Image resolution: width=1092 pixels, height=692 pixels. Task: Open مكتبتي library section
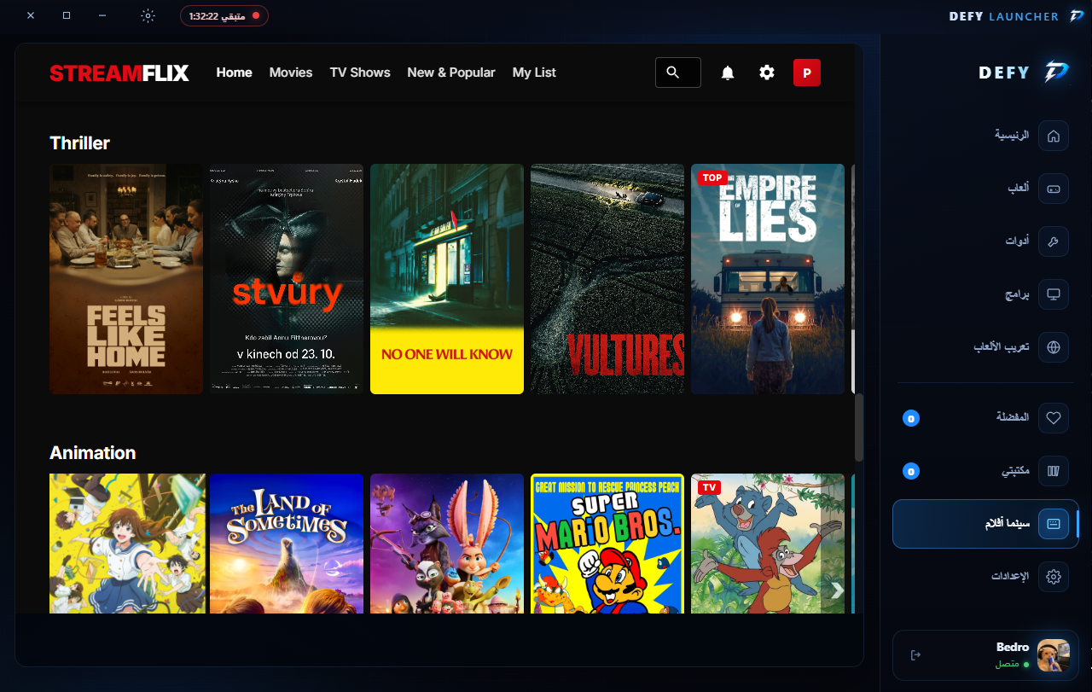(985, 471)
